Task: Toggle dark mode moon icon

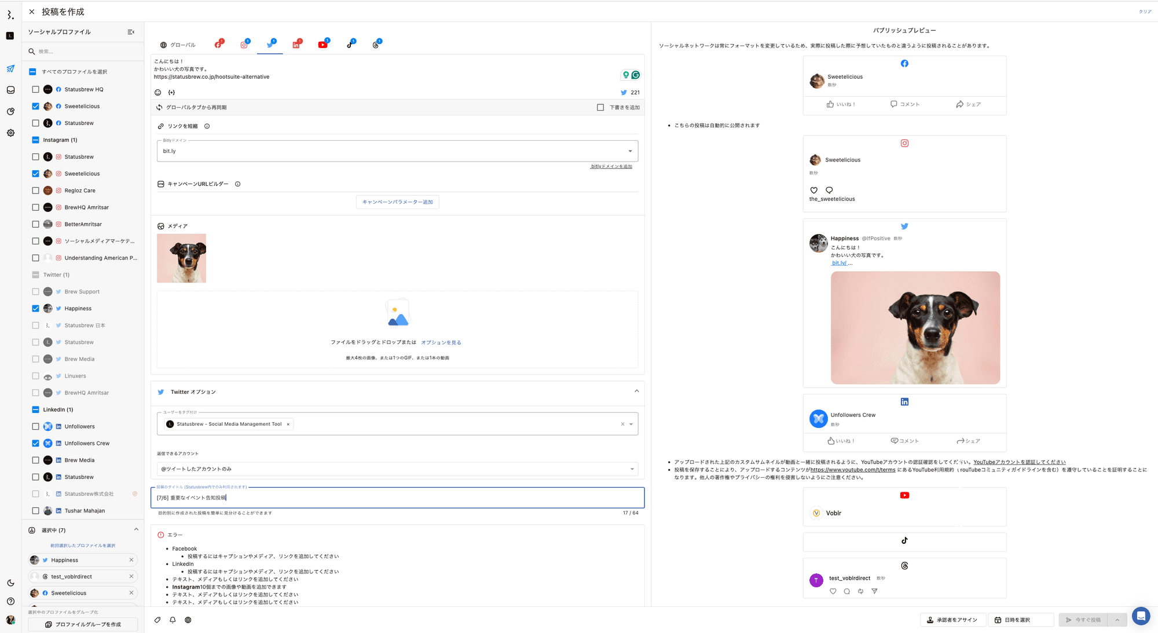Action: pyautogui.click(x=10, y=583)
